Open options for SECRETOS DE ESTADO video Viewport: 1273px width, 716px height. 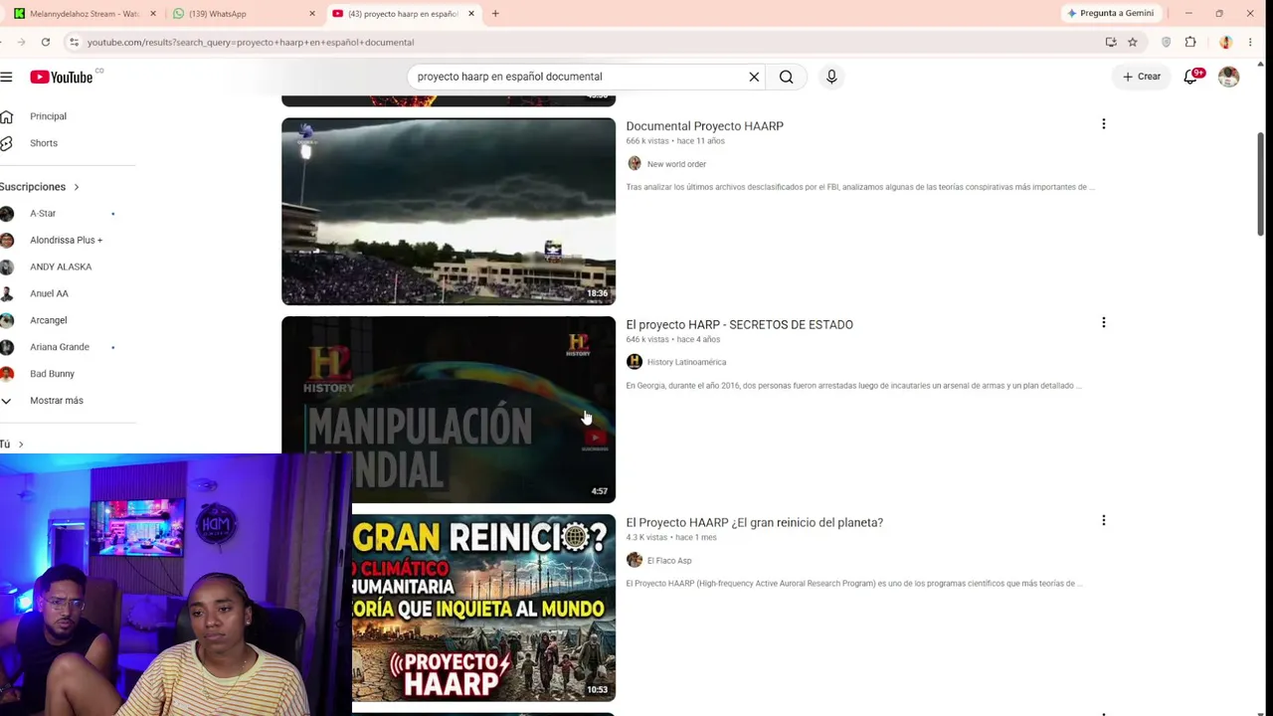click(1103, 322)
